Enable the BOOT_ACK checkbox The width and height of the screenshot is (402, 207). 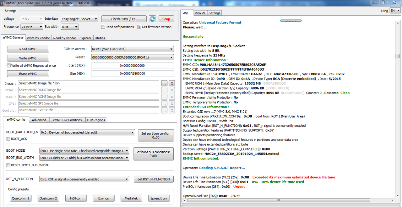(8, 139)
